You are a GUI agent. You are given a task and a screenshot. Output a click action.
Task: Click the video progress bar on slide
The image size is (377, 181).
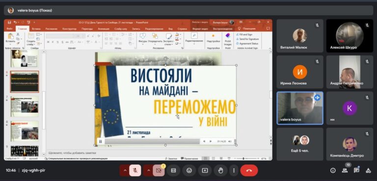tap(152, 141)
